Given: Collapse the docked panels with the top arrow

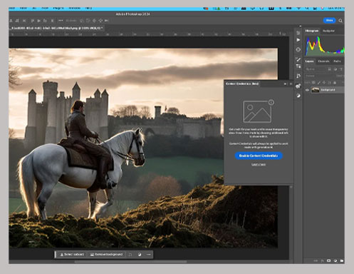Looking at the screenshot, I should click(301, 26).
